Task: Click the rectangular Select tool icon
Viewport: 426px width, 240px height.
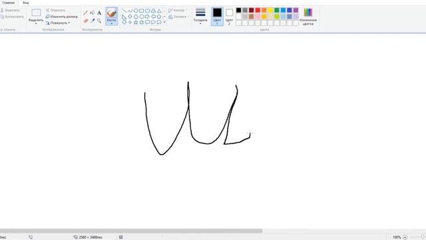Action: click(x=36, y=13)
